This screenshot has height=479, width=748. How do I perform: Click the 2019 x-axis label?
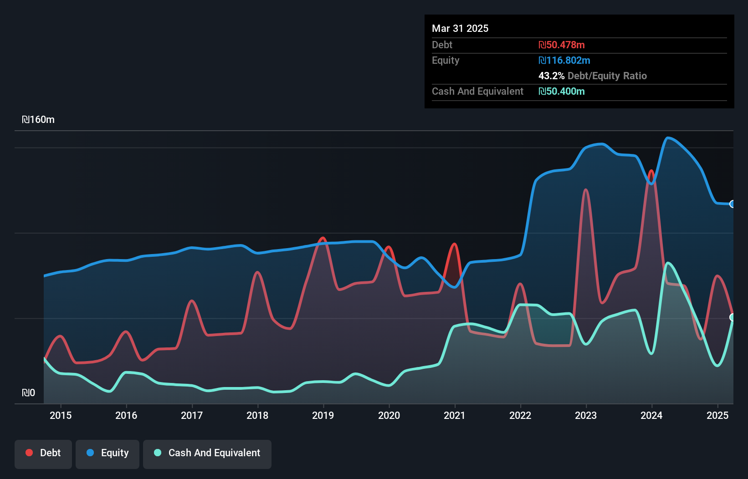tap(323, 415)
